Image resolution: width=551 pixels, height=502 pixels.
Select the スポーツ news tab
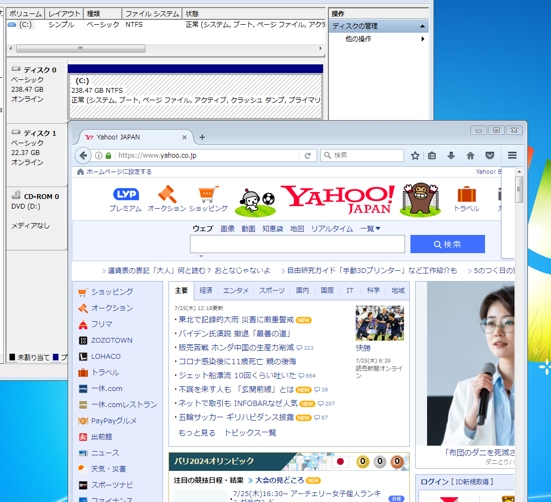pos(272,291)
